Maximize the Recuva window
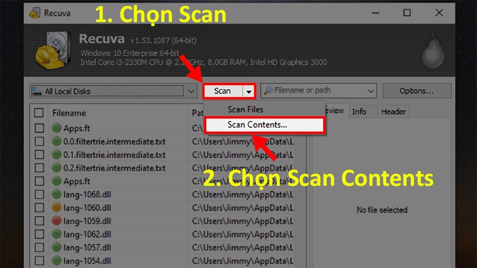Image resolution: width=477 pixels, height=268 pixels. [x=407, y=13]
